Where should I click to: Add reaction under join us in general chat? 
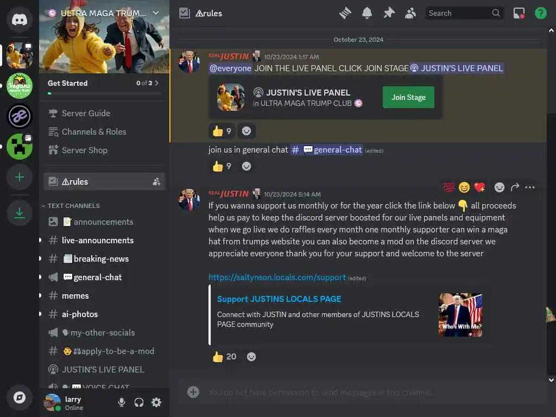point(247,166)
